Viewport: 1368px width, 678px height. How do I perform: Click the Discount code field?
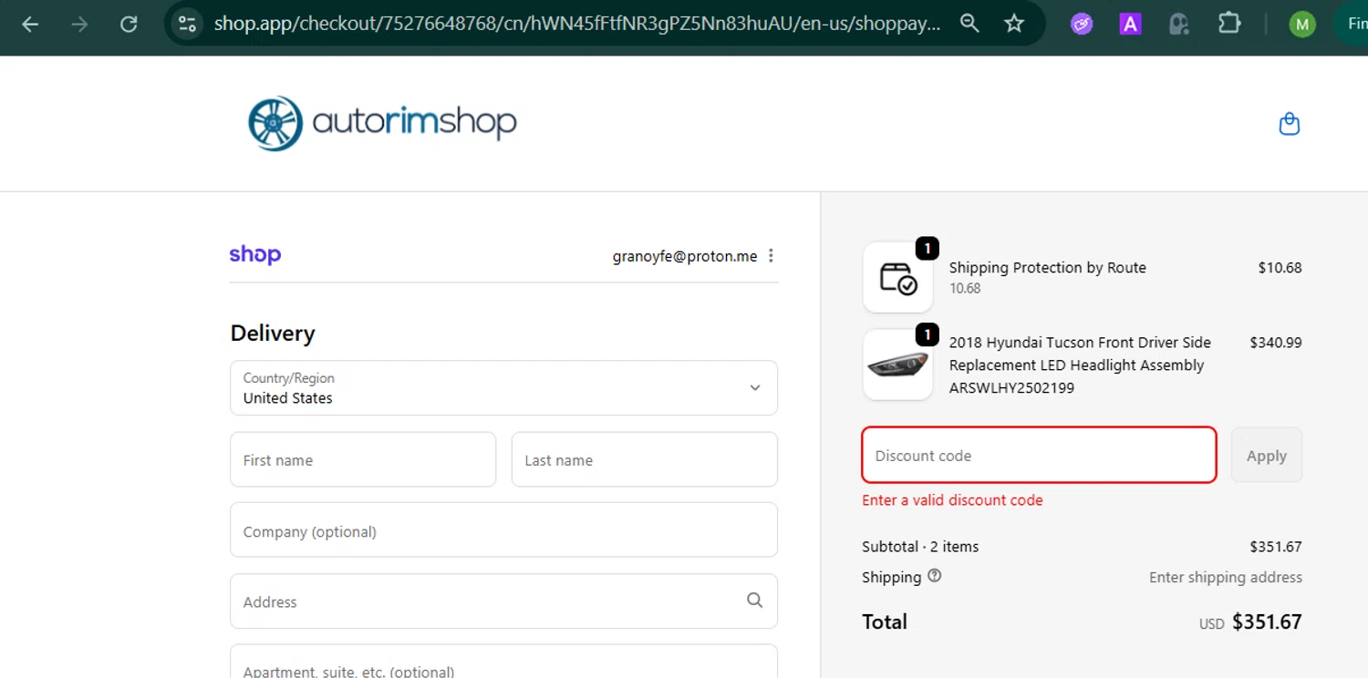point(1039,455)
